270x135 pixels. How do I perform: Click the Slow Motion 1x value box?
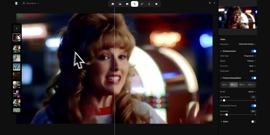[x=253, y=97]
